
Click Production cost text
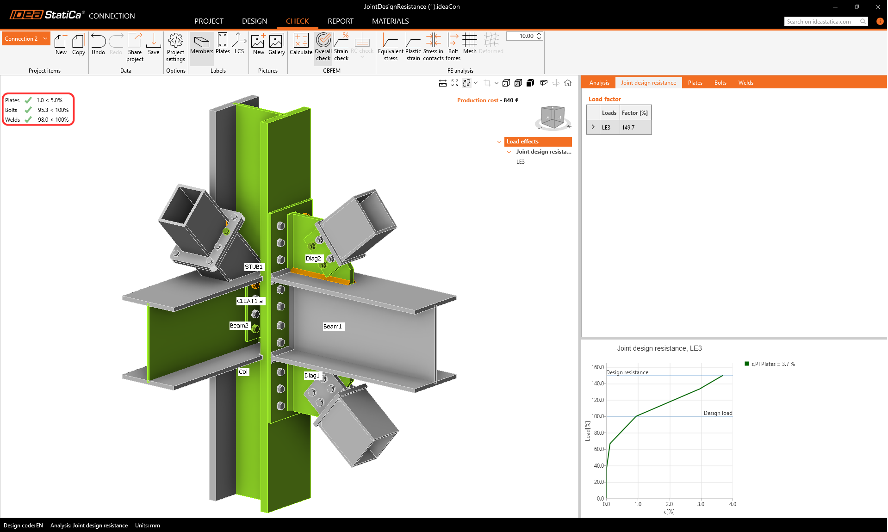478,100
